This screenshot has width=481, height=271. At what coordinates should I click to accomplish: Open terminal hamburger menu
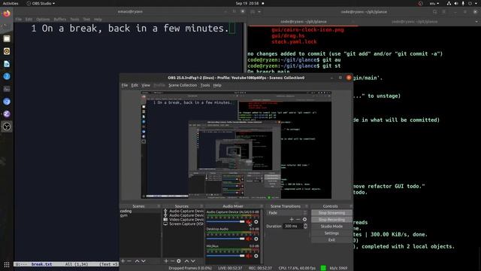pyautogui.click(x=444, y=12)
